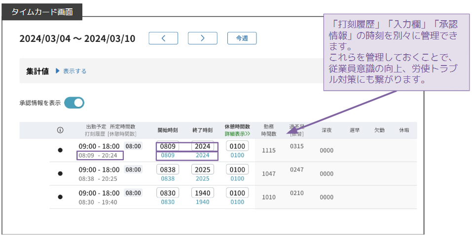Image resolution: width=472 pixels, height=235 pixels.
Task: Click work hours value 1010
Action: (269, 197)
